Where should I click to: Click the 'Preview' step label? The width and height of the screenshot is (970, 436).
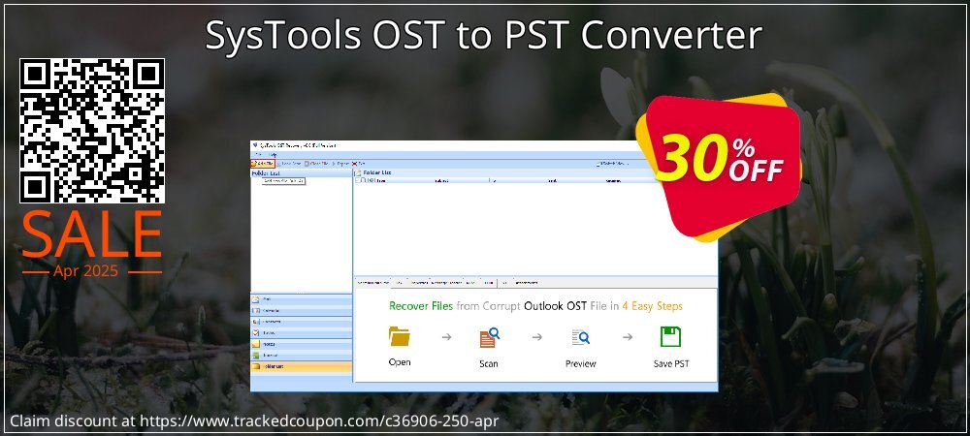click(581, 363)
